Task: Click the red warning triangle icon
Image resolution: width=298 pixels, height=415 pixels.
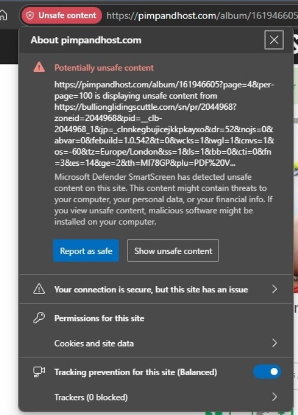Action: pyautogui.click(x=39, y=67)
